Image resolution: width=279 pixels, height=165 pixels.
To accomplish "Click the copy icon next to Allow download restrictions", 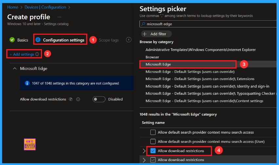I will click(x=71, y=99).
